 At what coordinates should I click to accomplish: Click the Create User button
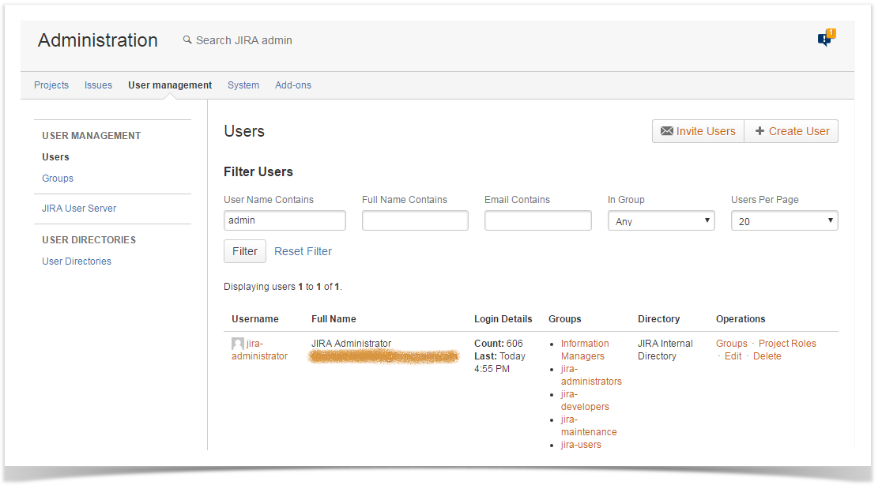(791, 131)
